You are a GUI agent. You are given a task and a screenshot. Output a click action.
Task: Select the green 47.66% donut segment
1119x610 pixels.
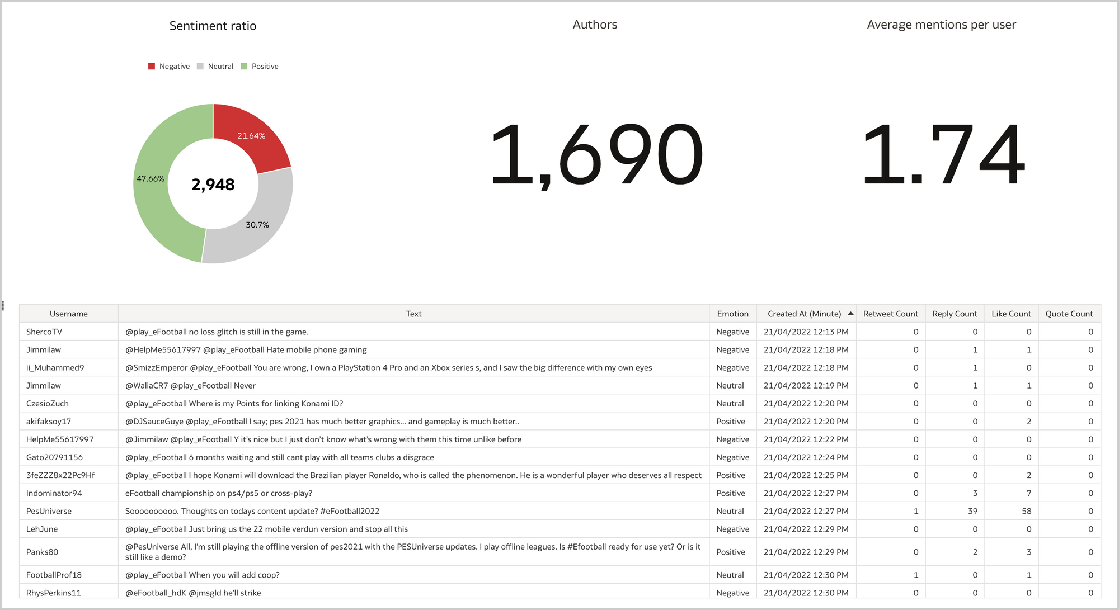pos(150,179)
